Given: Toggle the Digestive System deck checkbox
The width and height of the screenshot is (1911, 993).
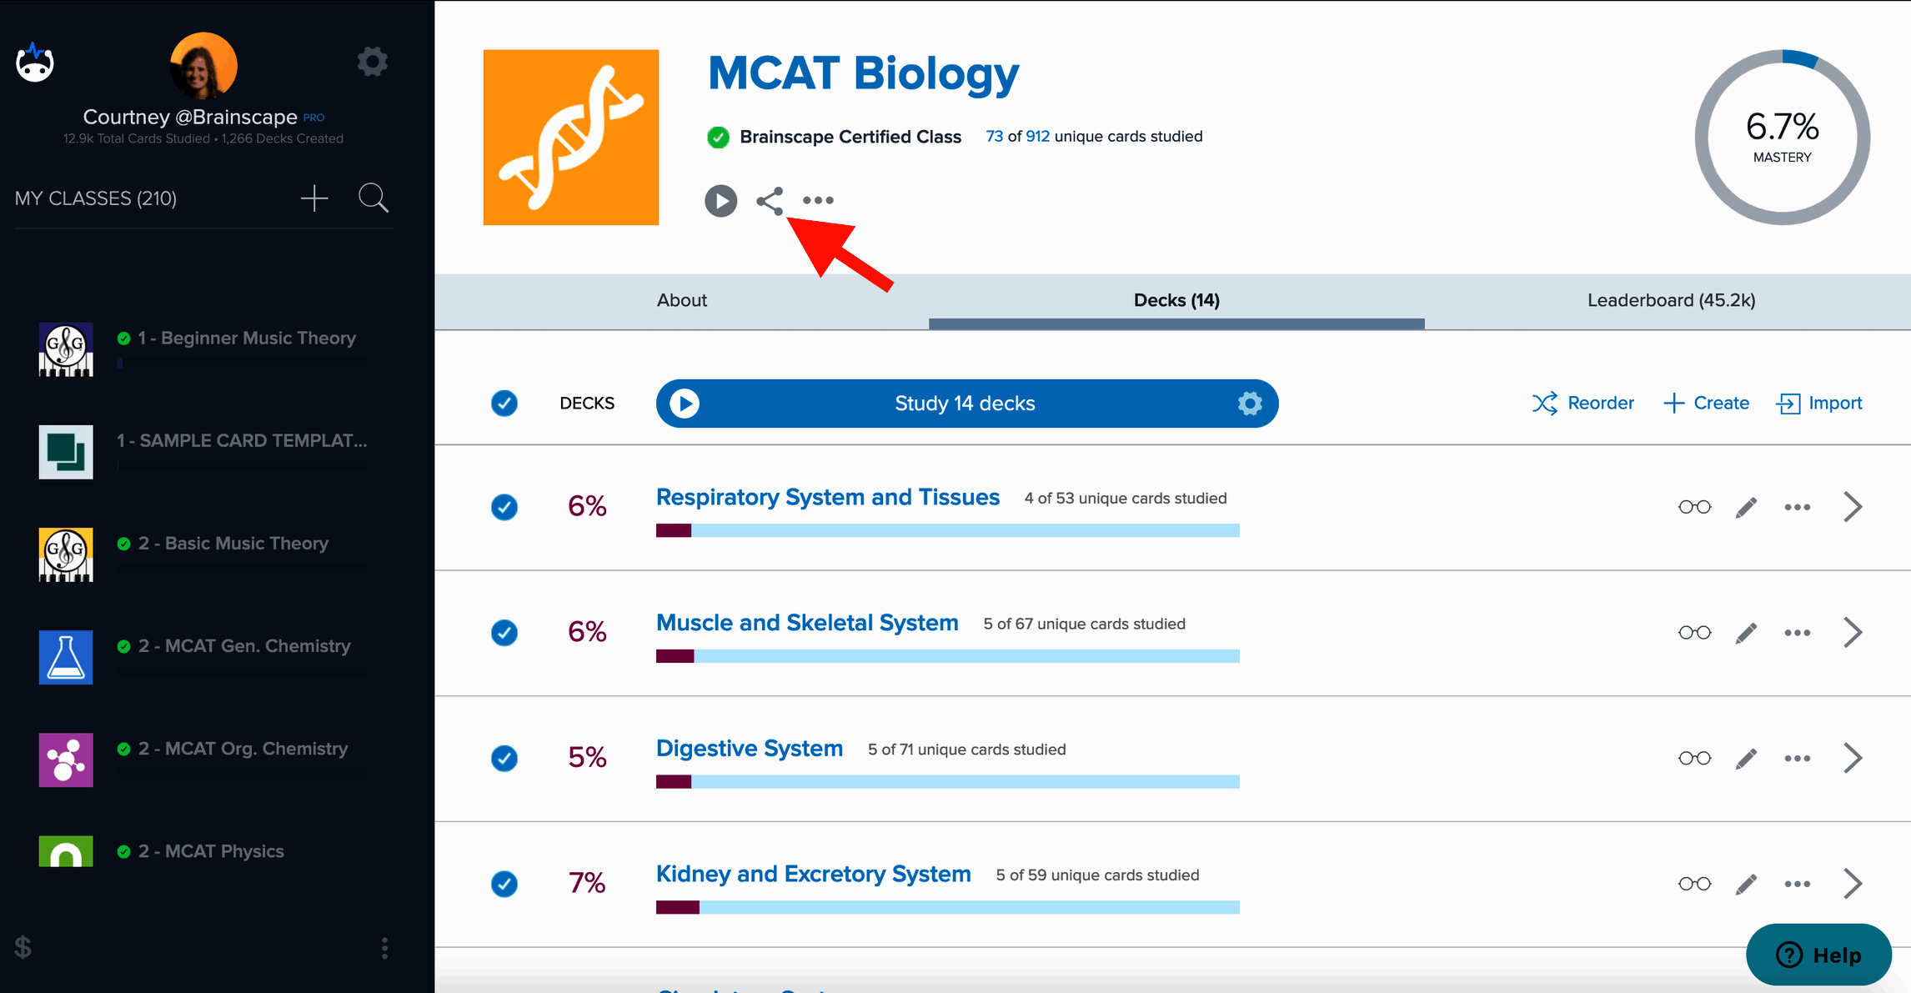Looking at the screenshot, I should pos(504,758).
